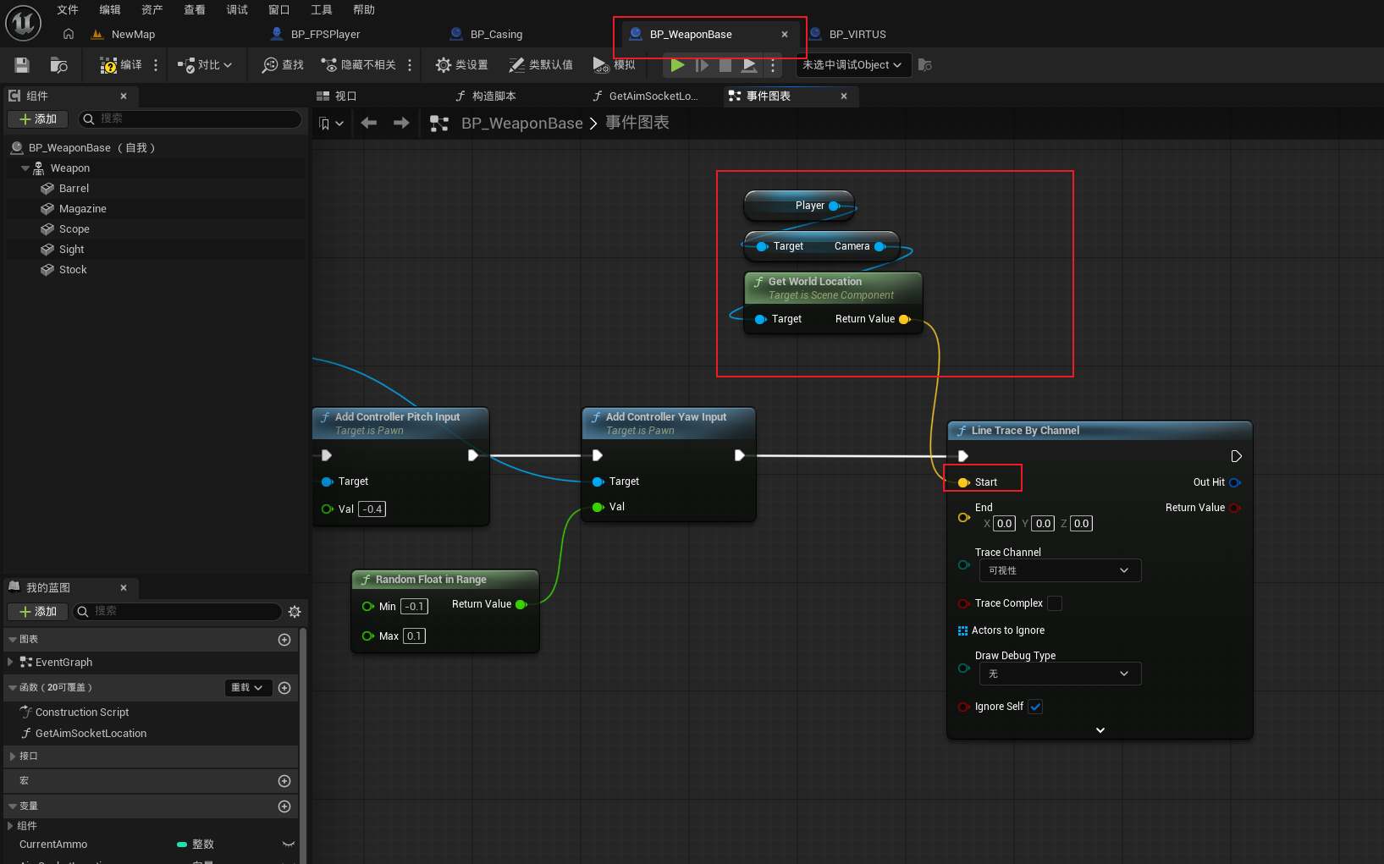Navigate back in graph history
1384x864 pixels.
tap(369, 123)
